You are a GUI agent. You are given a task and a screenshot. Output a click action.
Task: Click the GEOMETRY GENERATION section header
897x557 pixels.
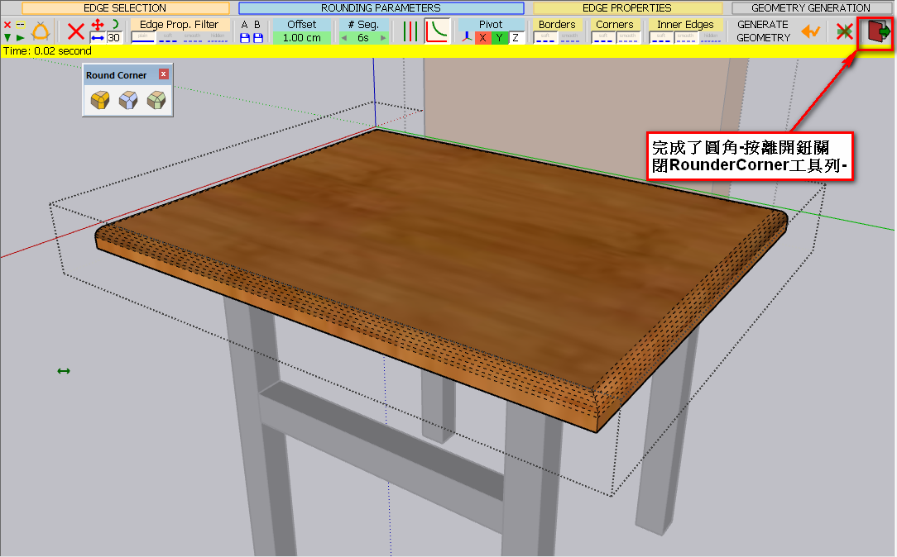(x=811, y=8)
